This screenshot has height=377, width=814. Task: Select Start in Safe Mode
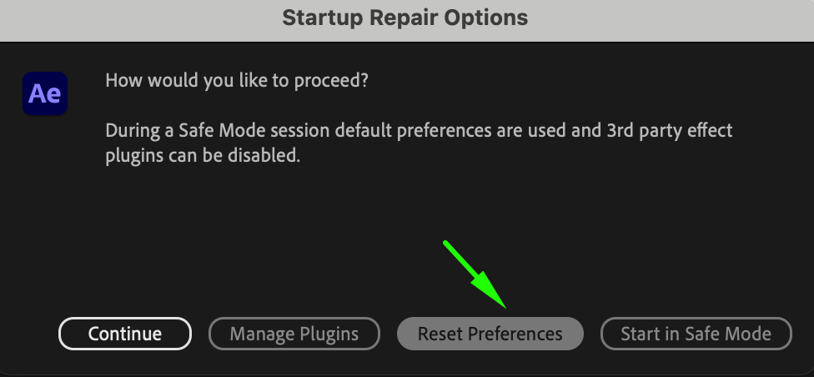[x=696, y=334]
